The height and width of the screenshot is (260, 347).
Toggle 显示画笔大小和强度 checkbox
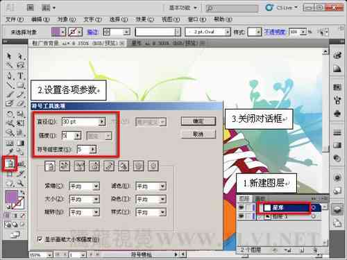point(40,239)
